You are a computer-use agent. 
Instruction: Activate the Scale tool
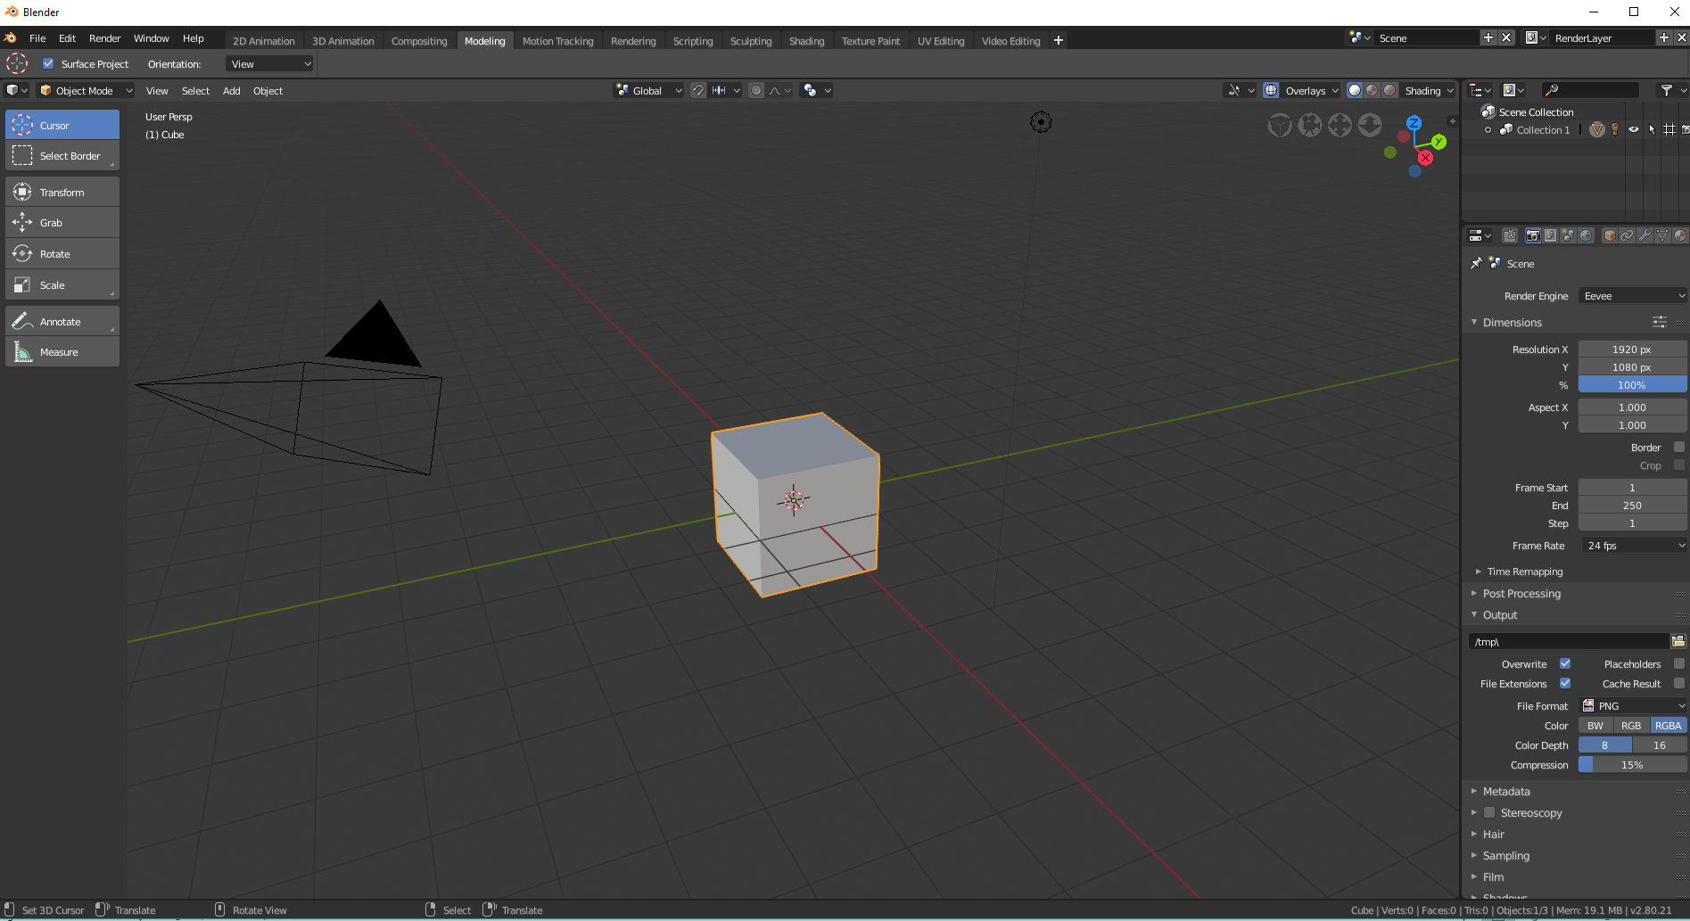pyautogui.click(x=62, y=285)
